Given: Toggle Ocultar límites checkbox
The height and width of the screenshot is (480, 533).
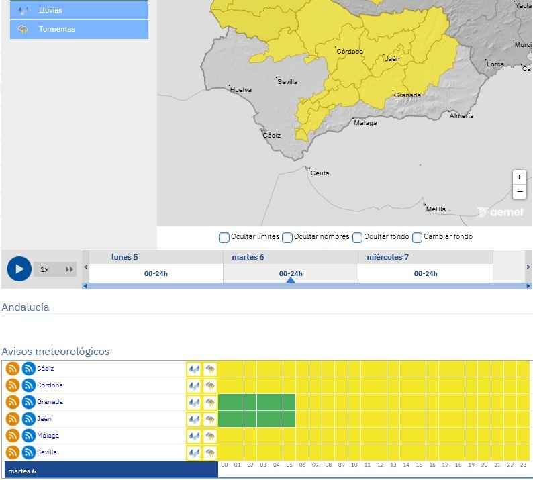Looking at the screenshot, I should [224, 237].
